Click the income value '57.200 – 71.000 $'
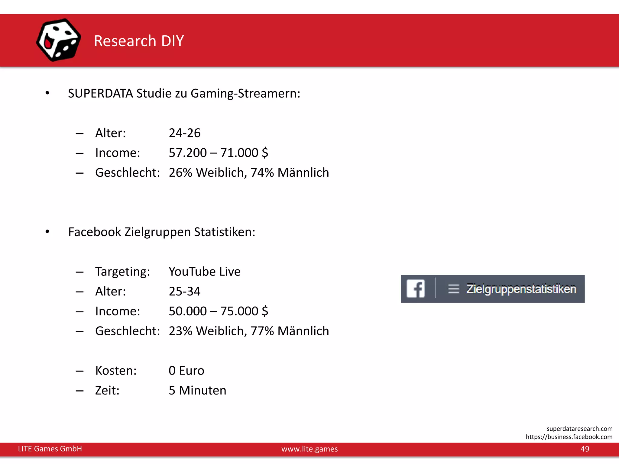619x464 pixels. coord(218,153)
